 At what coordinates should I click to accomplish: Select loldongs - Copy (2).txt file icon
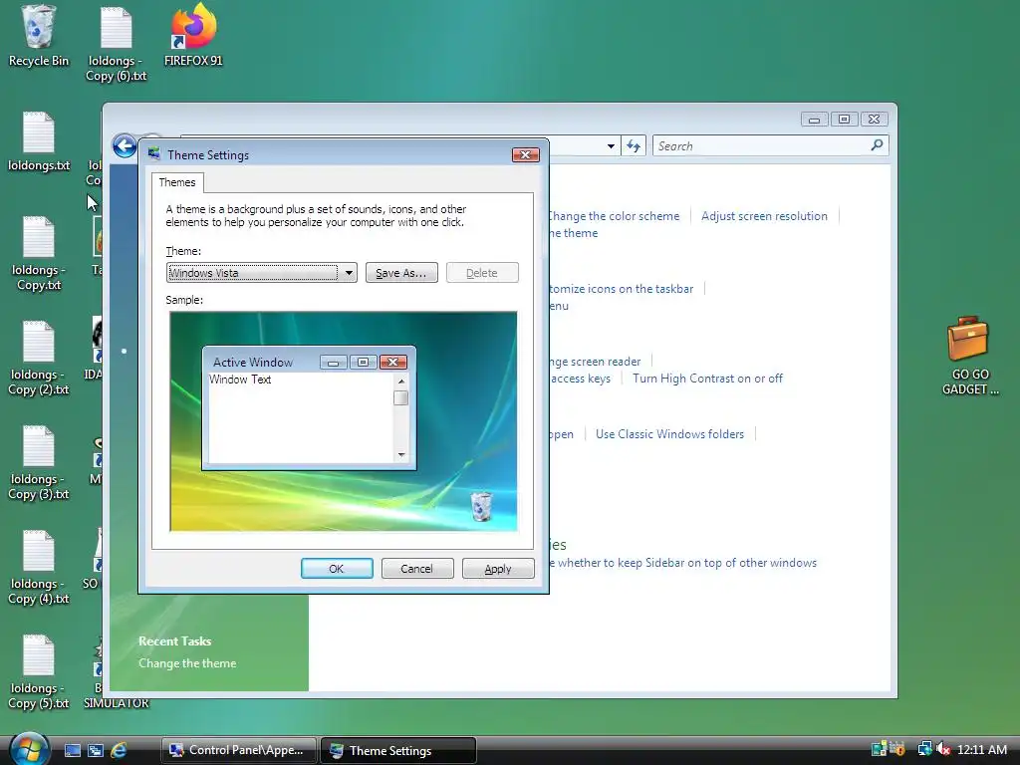(39, 359)
